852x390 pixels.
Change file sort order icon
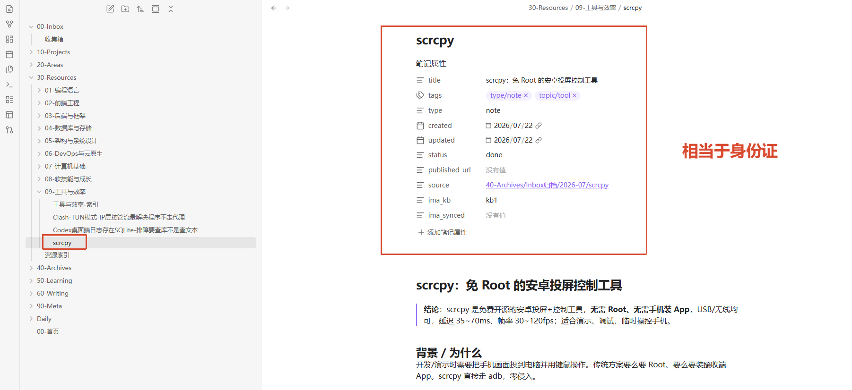point(140,9)
